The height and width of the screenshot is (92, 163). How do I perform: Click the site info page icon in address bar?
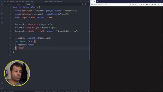click(x=92, y=5)
